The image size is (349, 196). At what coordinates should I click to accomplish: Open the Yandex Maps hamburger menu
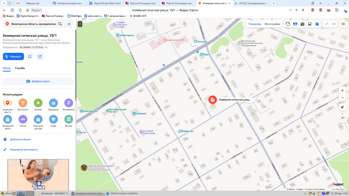tap(343, 24)
